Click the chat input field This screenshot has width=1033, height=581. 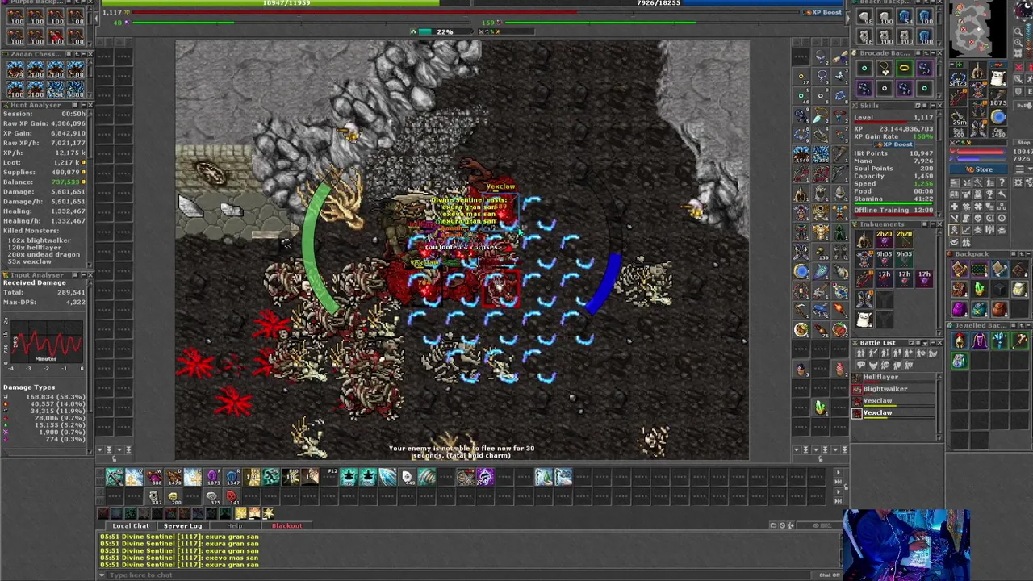(x=459, y=575)
